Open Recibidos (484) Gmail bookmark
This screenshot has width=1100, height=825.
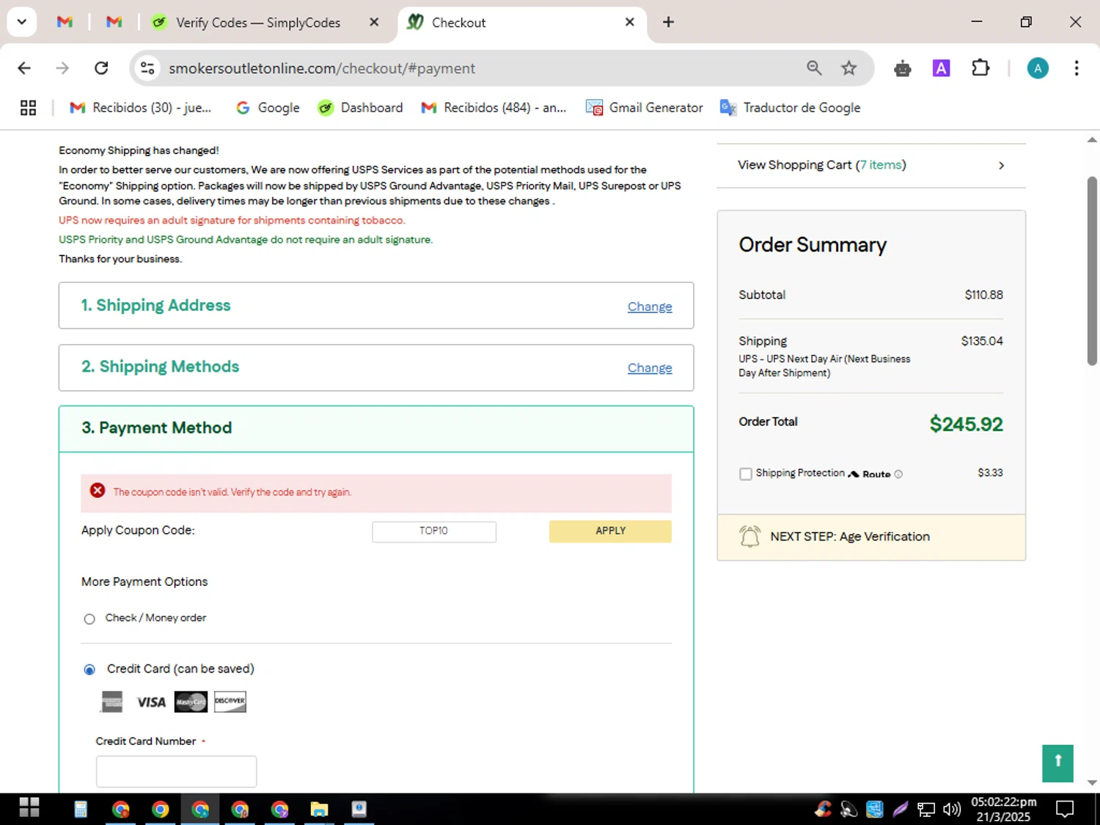(494, 108)
